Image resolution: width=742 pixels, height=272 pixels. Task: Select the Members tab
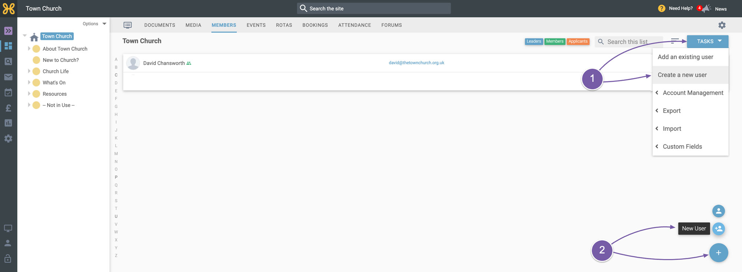pyautogui.click(x=224, y=25)
